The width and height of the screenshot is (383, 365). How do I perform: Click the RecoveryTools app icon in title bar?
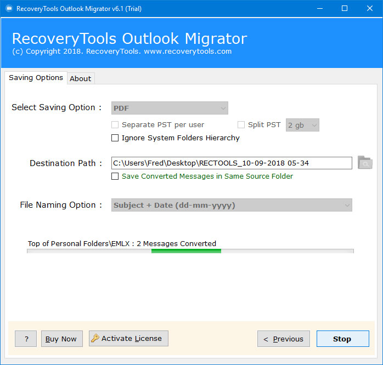click(x=9, y=9)
